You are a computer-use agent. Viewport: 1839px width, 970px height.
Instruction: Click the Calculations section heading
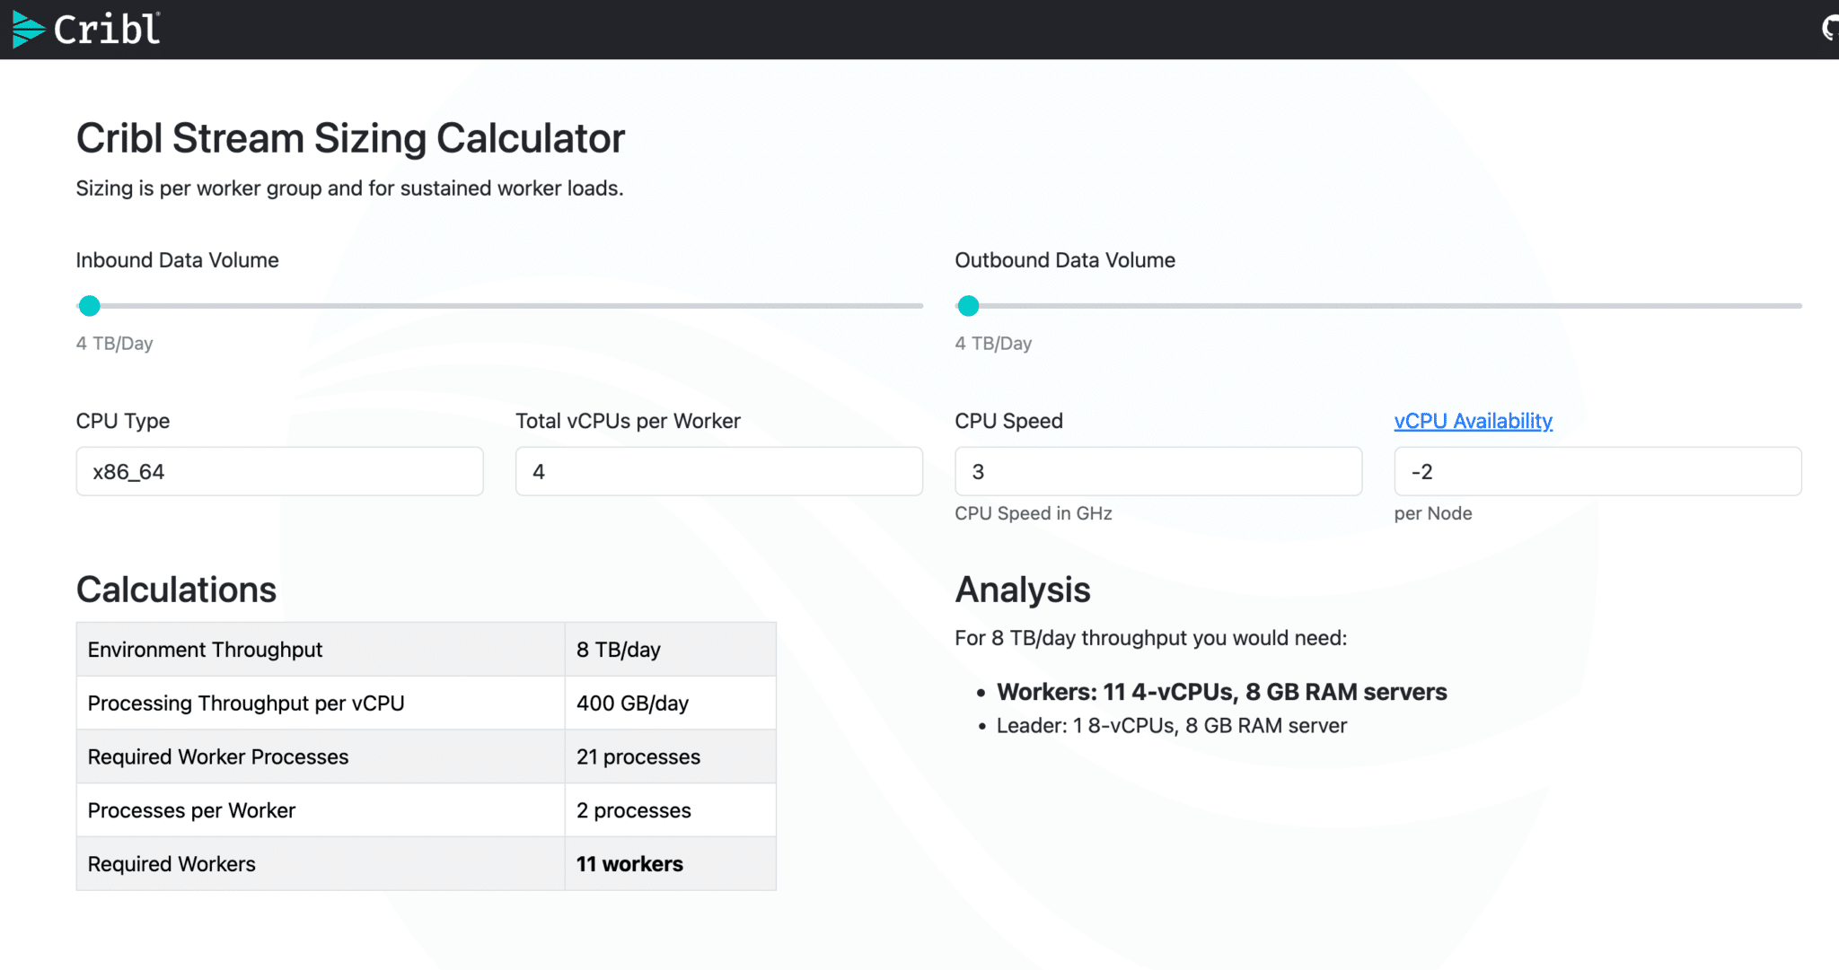click(x=176, y=590)
